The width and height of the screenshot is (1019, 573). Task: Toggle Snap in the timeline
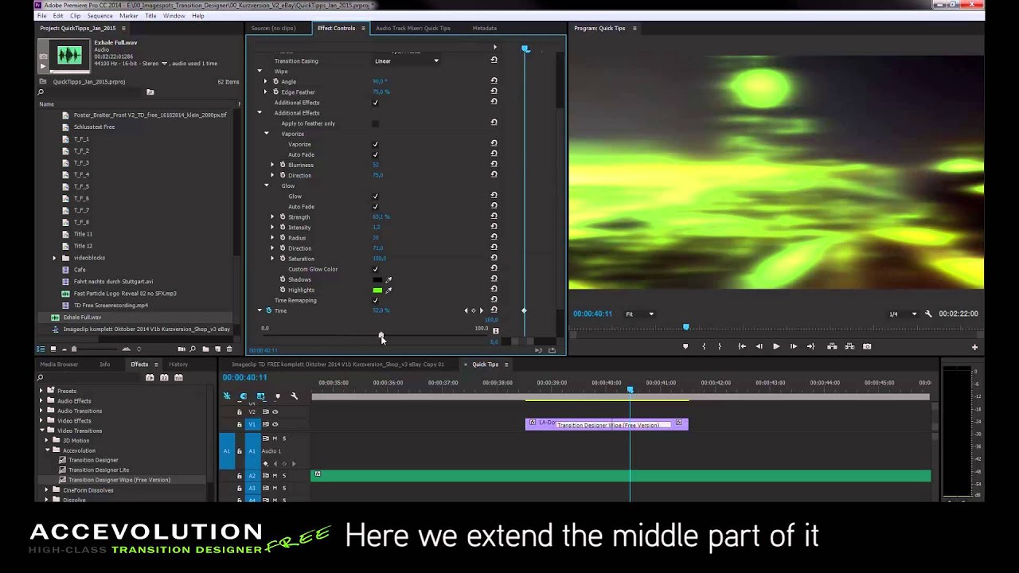coord(244,396)
